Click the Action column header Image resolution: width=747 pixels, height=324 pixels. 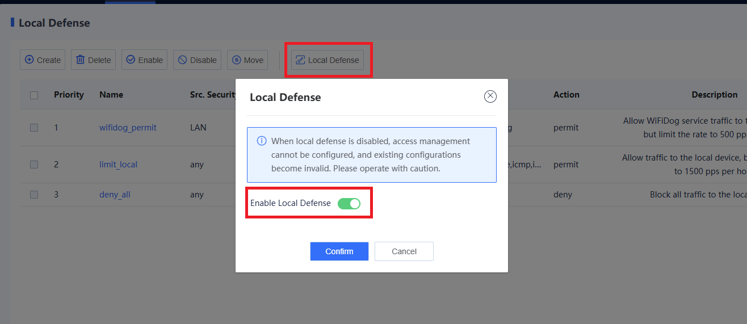[x=566, y=95]
